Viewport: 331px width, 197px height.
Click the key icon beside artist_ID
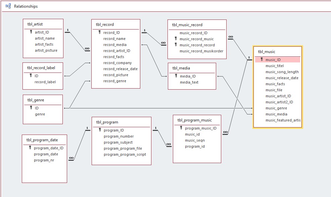31,32
